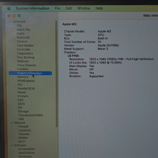Open the File menu

click(x=57, y=8)
